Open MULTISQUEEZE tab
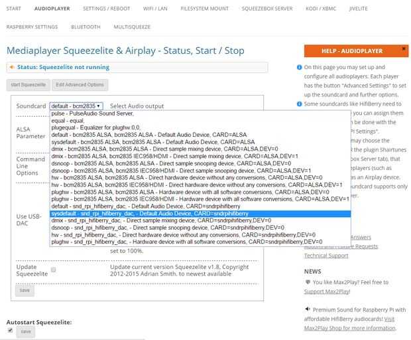Image resolution: width=411 pixels, height=340 pixels. (x=132, y=27)
